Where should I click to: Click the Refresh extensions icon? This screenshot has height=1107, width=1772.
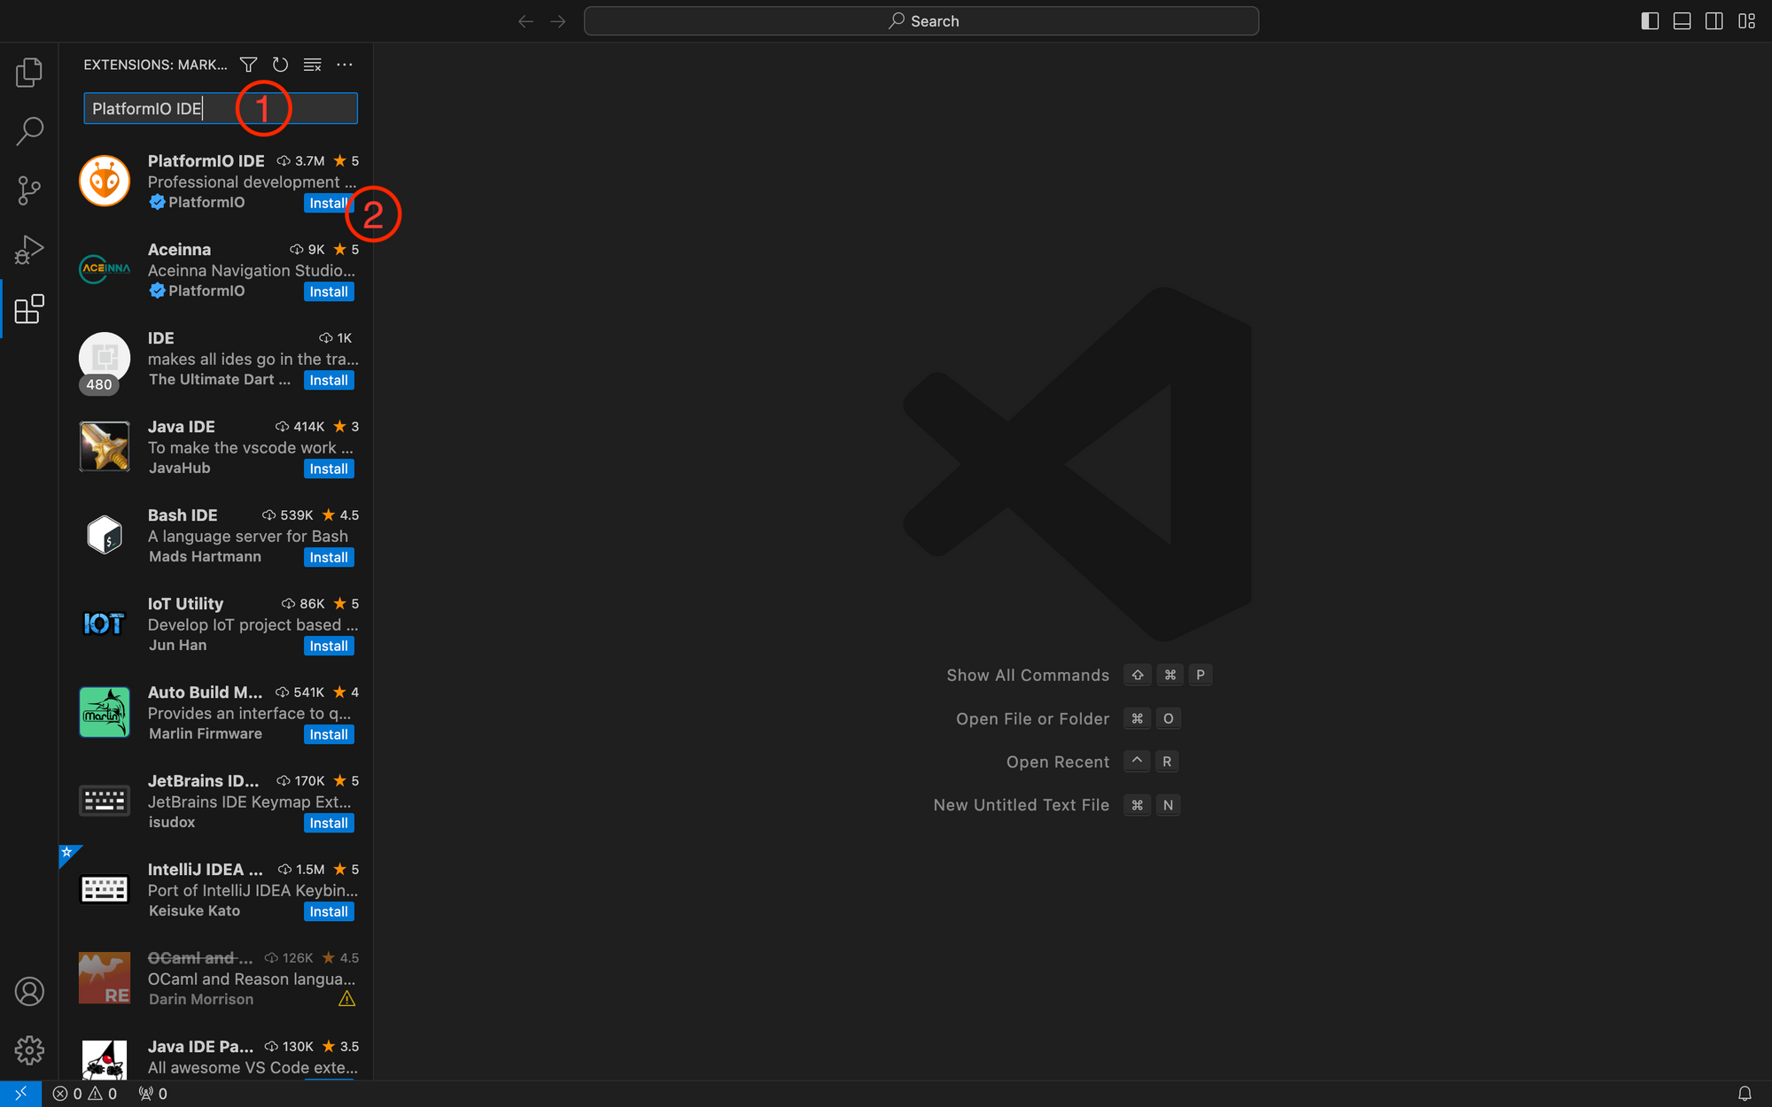[x=280, y=65]
